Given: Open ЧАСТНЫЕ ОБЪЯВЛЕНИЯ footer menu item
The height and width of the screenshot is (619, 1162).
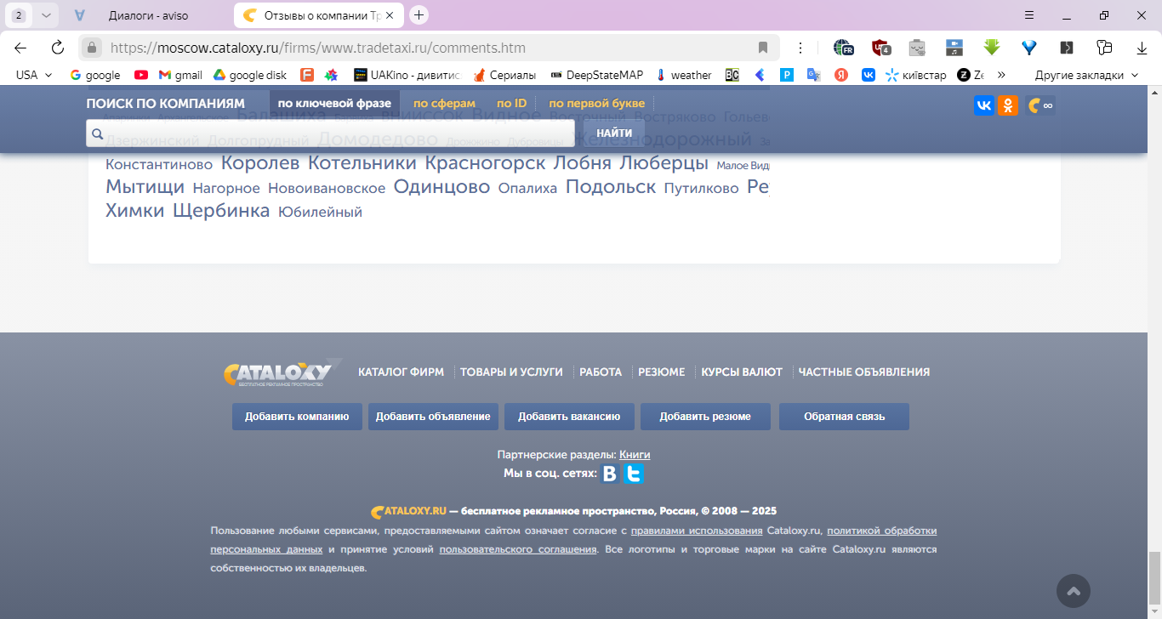Looking at the screenshot, I should click(863, 372).
